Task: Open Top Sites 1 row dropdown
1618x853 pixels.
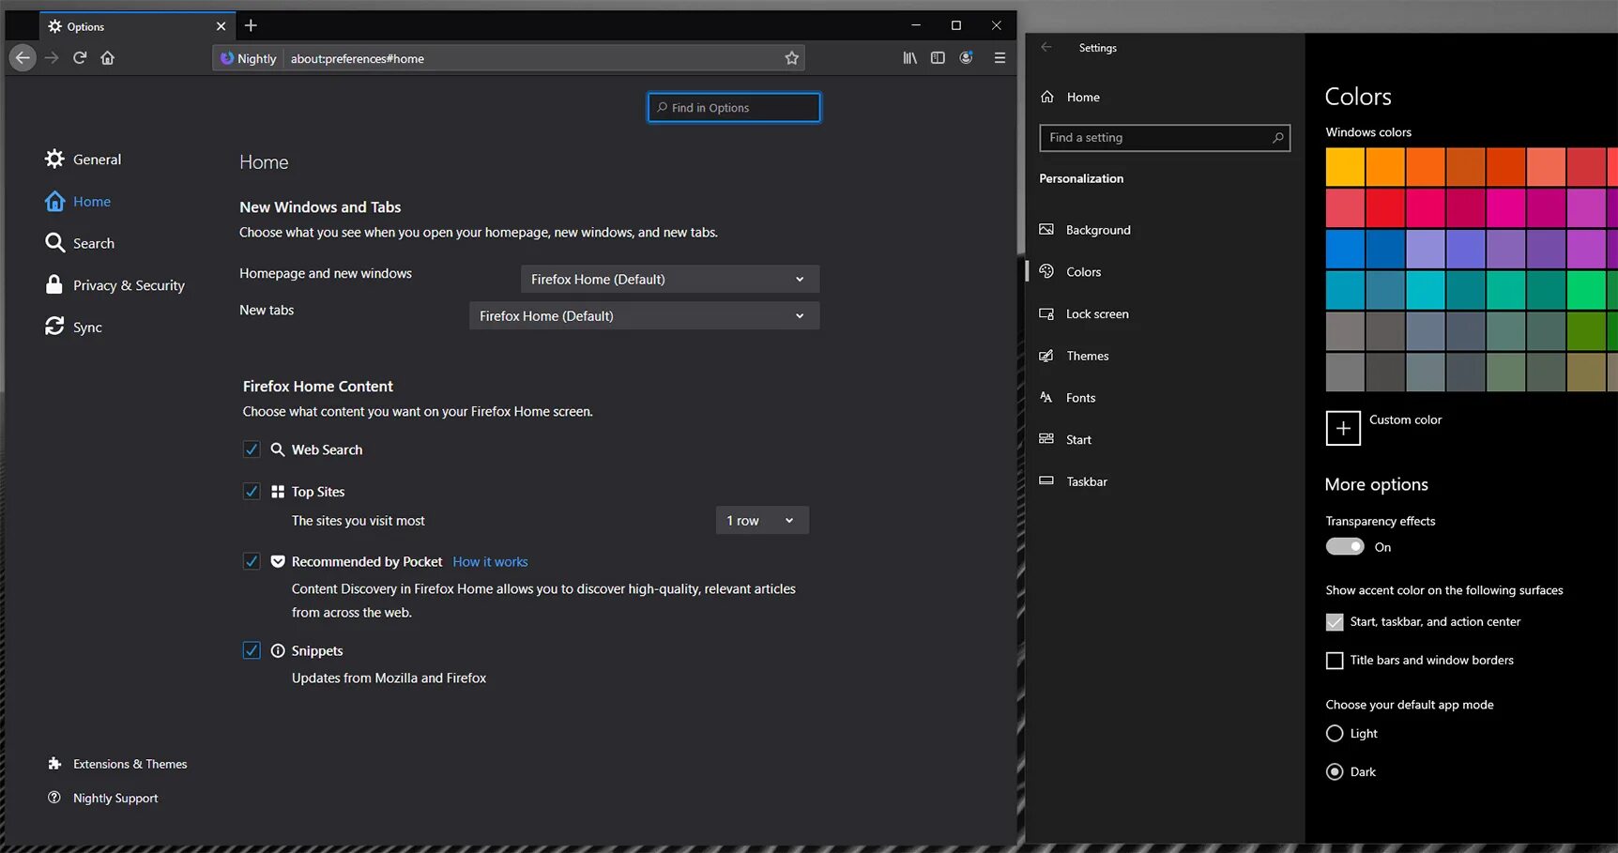Action: 762,520
